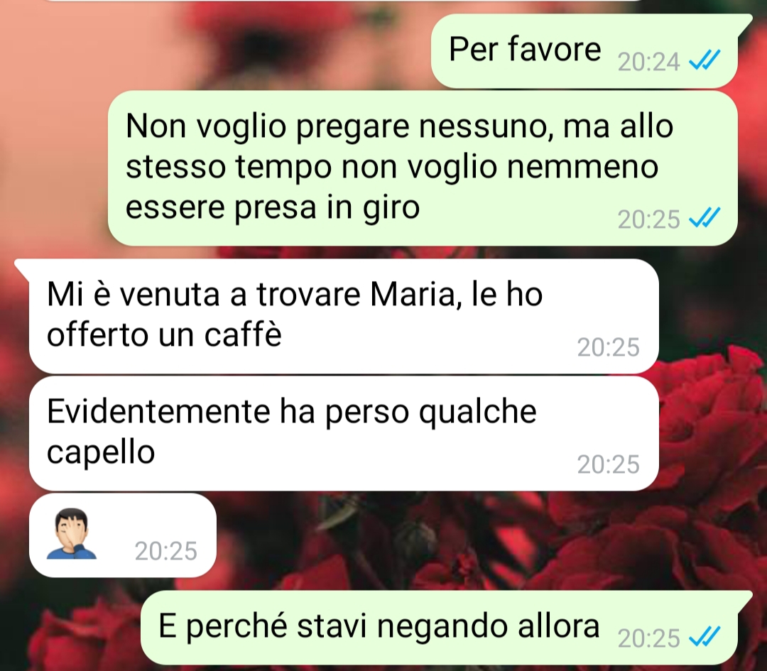Click the read ticks on "E perché stavi negando"
Screen dimensions: 767x671
tap(705, 637)
